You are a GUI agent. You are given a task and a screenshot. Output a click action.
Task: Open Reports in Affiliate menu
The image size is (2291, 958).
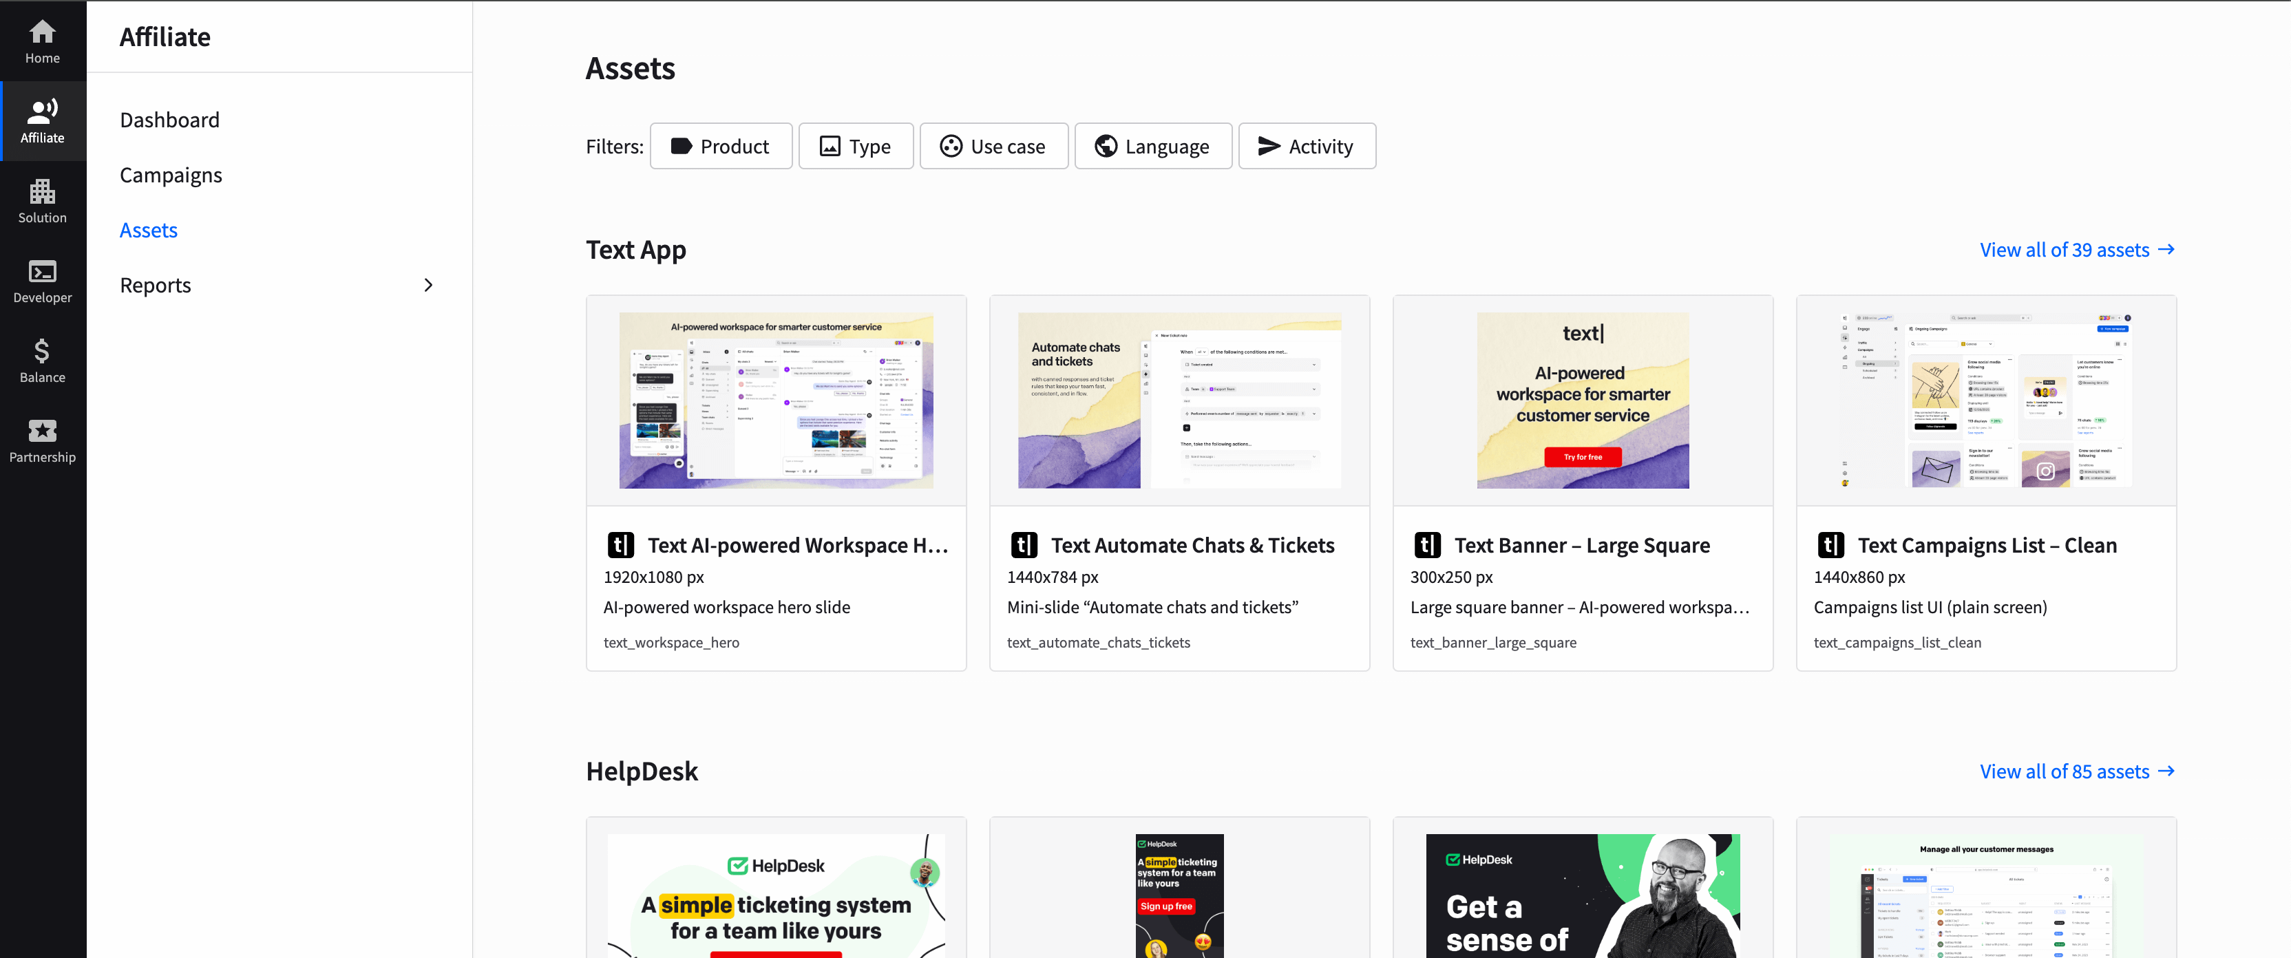point(156,285)
